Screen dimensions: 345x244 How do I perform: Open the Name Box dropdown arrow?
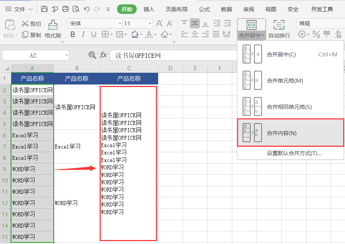(x=67, y=55)
